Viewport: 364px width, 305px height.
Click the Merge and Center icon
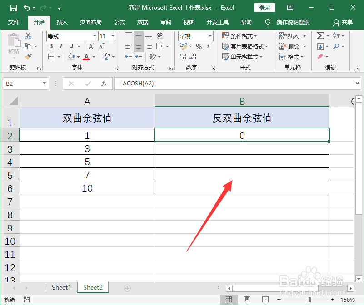tap(160, 46)
